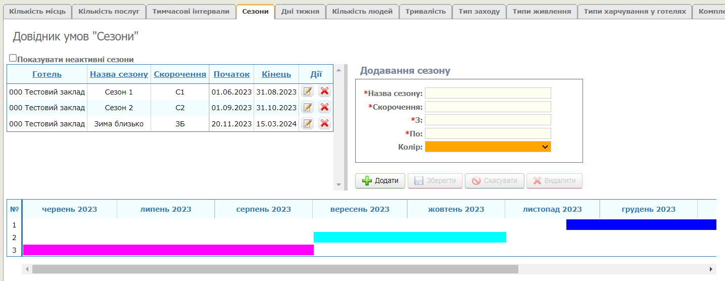Click the green plus Додати button
The image size is (725, 281).
(380, 181)
